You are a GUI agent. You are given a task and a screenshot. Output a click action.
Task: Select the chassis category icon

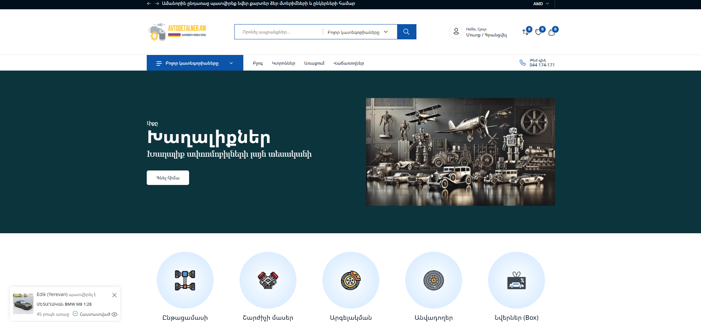pyautogui.click(x=185, y=280)
